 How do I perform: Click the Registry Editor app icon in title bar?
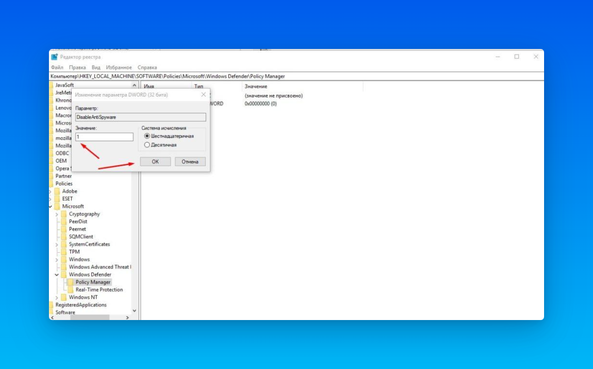tap(54, 57)
